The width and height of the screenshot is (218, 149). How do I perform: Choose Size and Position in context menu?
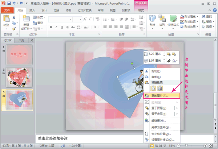[x=162, y=134]
